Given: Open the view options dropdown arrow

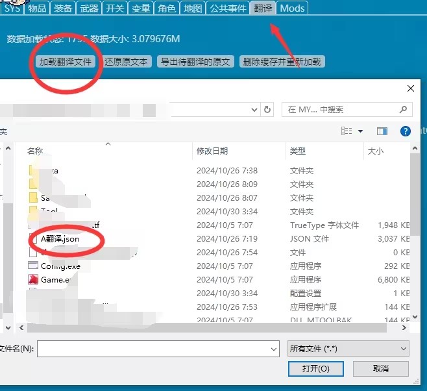Looking at the screenshot, I should click(x=360, y=131).
